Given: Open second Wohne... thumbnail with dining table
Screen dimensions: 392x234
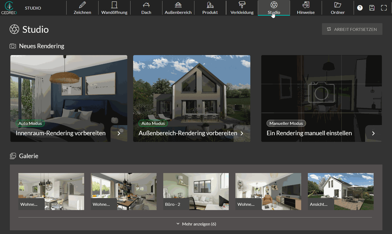Looking at the screenshot, I should click(x=124, y=191).
